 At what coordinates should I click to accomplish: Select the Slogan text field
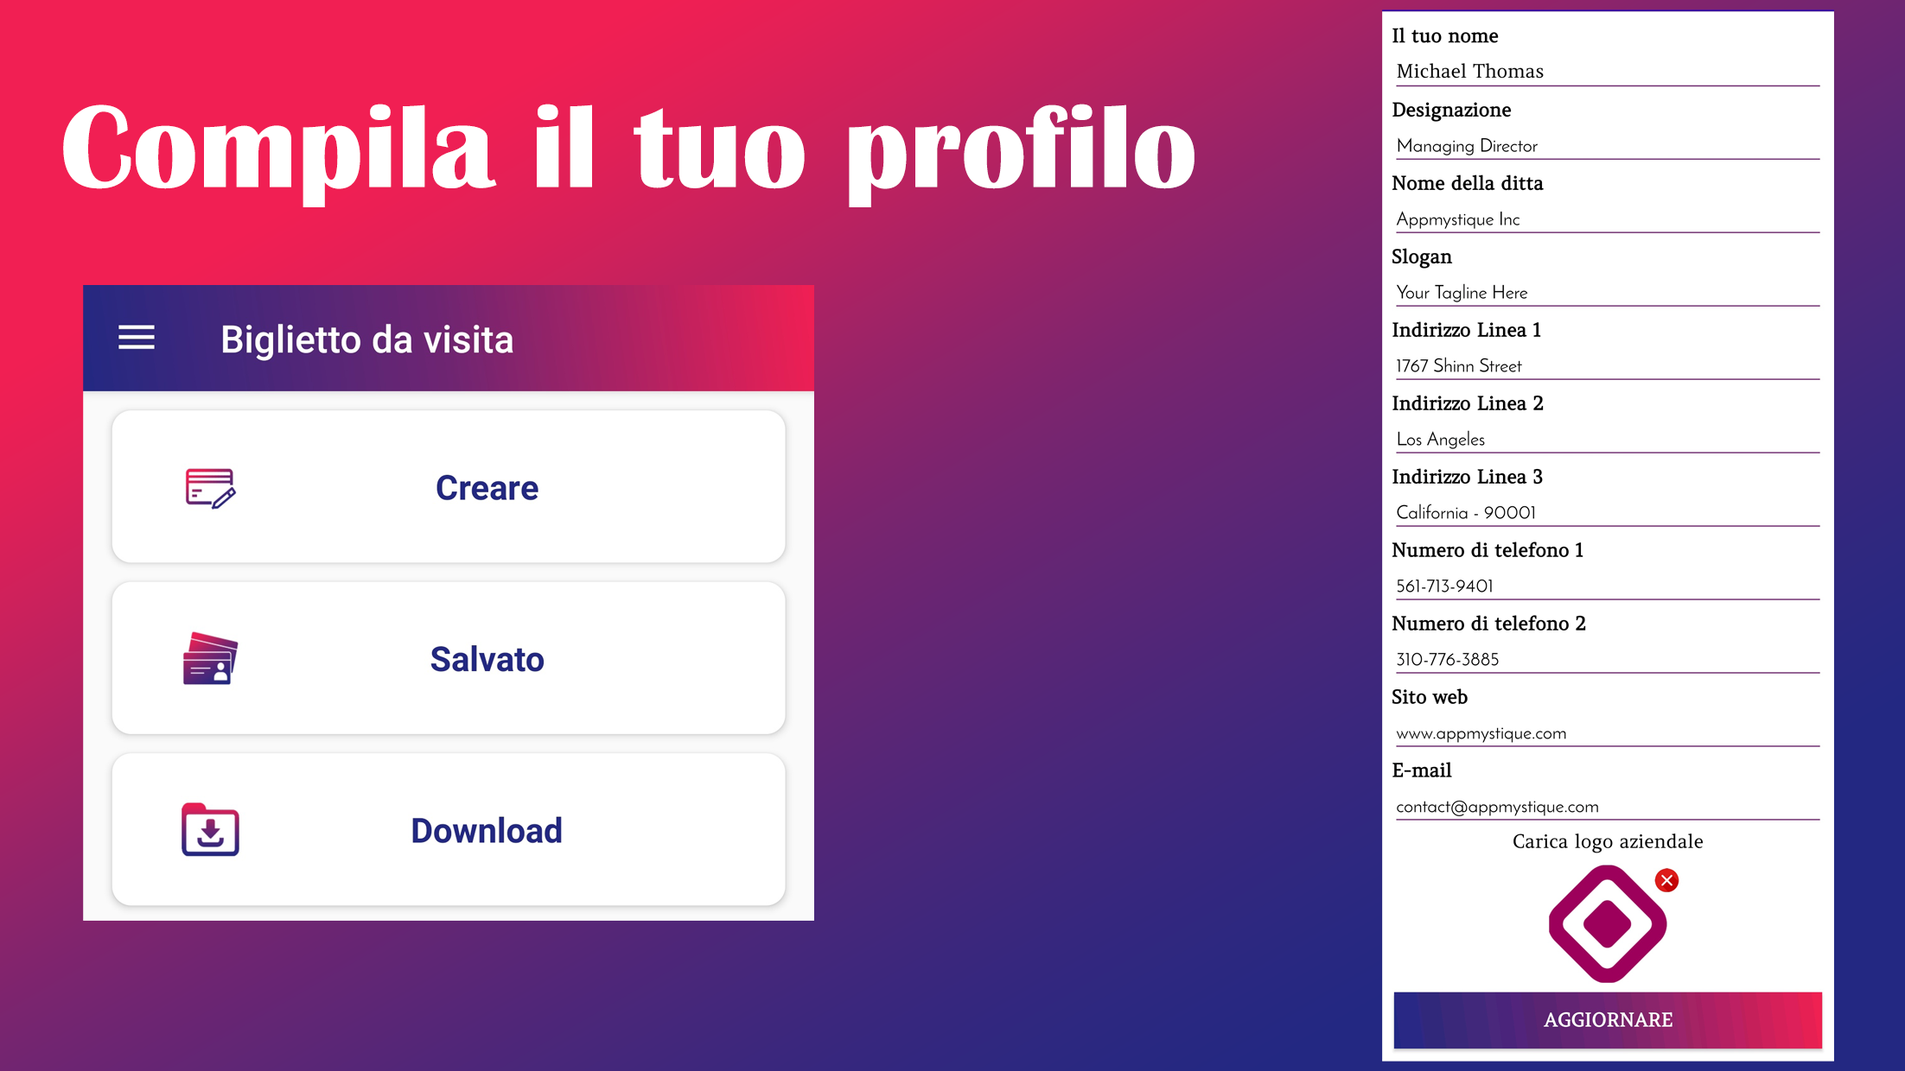pyautogui.click(x=1608, y=292)
